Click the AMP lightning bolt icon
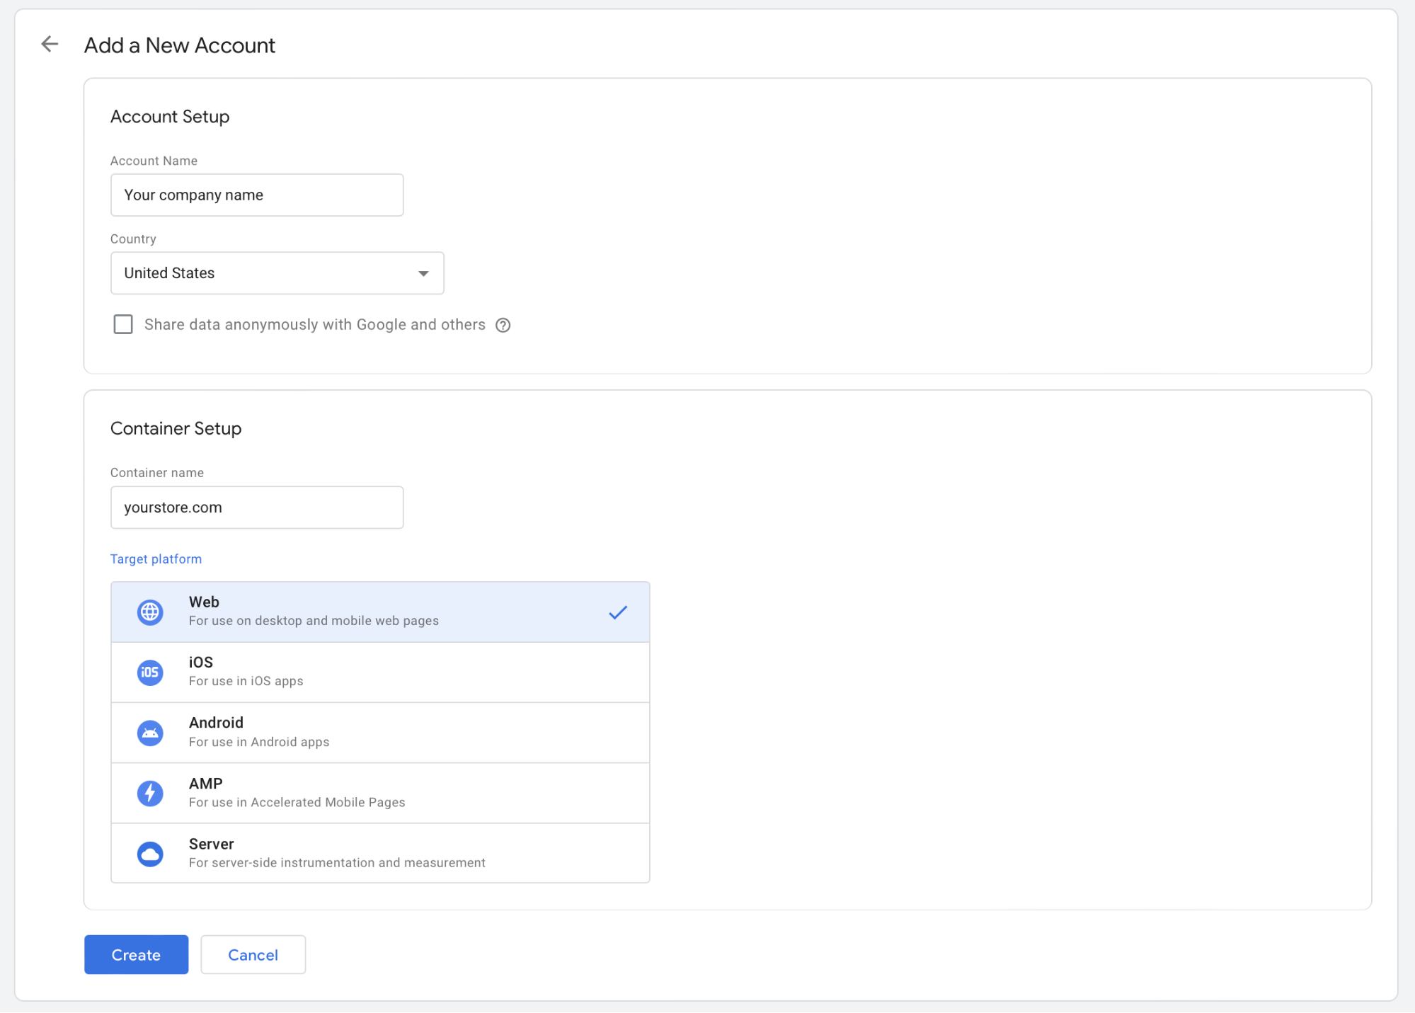 (150, 793)
